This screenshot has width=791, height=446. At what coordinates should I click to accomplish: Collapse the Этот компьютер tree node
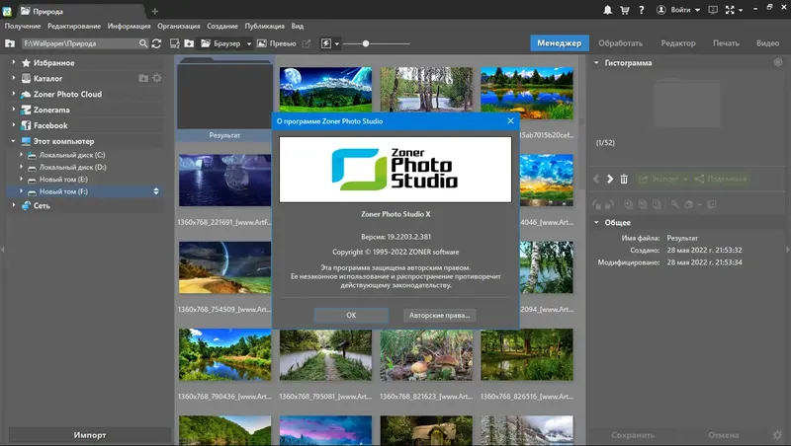pyautogui.click(x=13, y=141)
